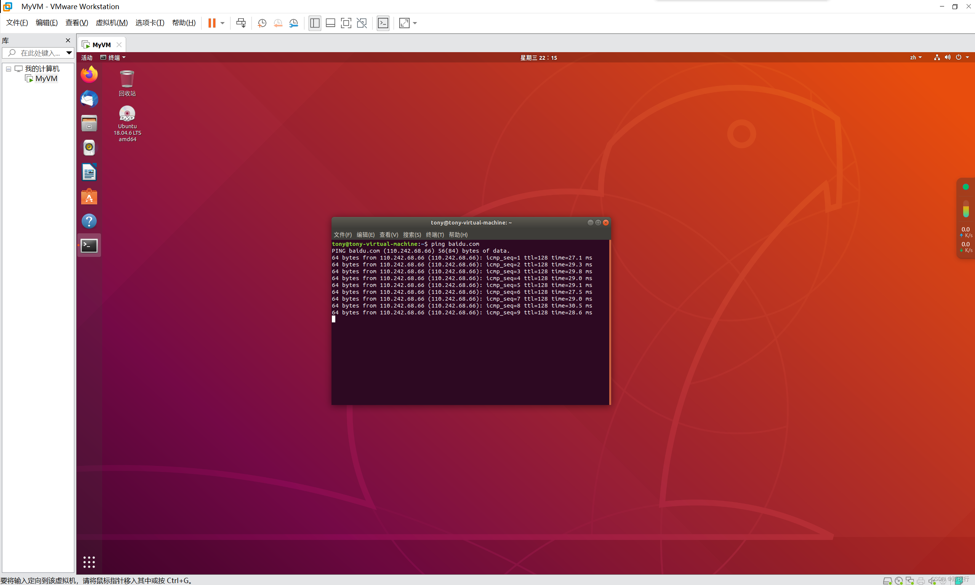Screen dimensions: 975x585
Task: Select the Ubuntu 18.04.6 LTS DVD icon
Action: click(x=127, y=124)
